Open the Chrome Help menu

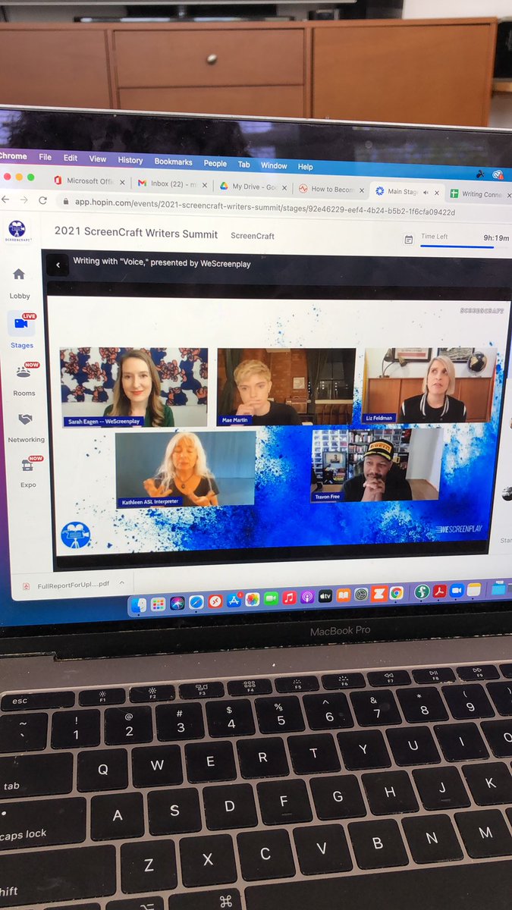click(x=305, y=167)
